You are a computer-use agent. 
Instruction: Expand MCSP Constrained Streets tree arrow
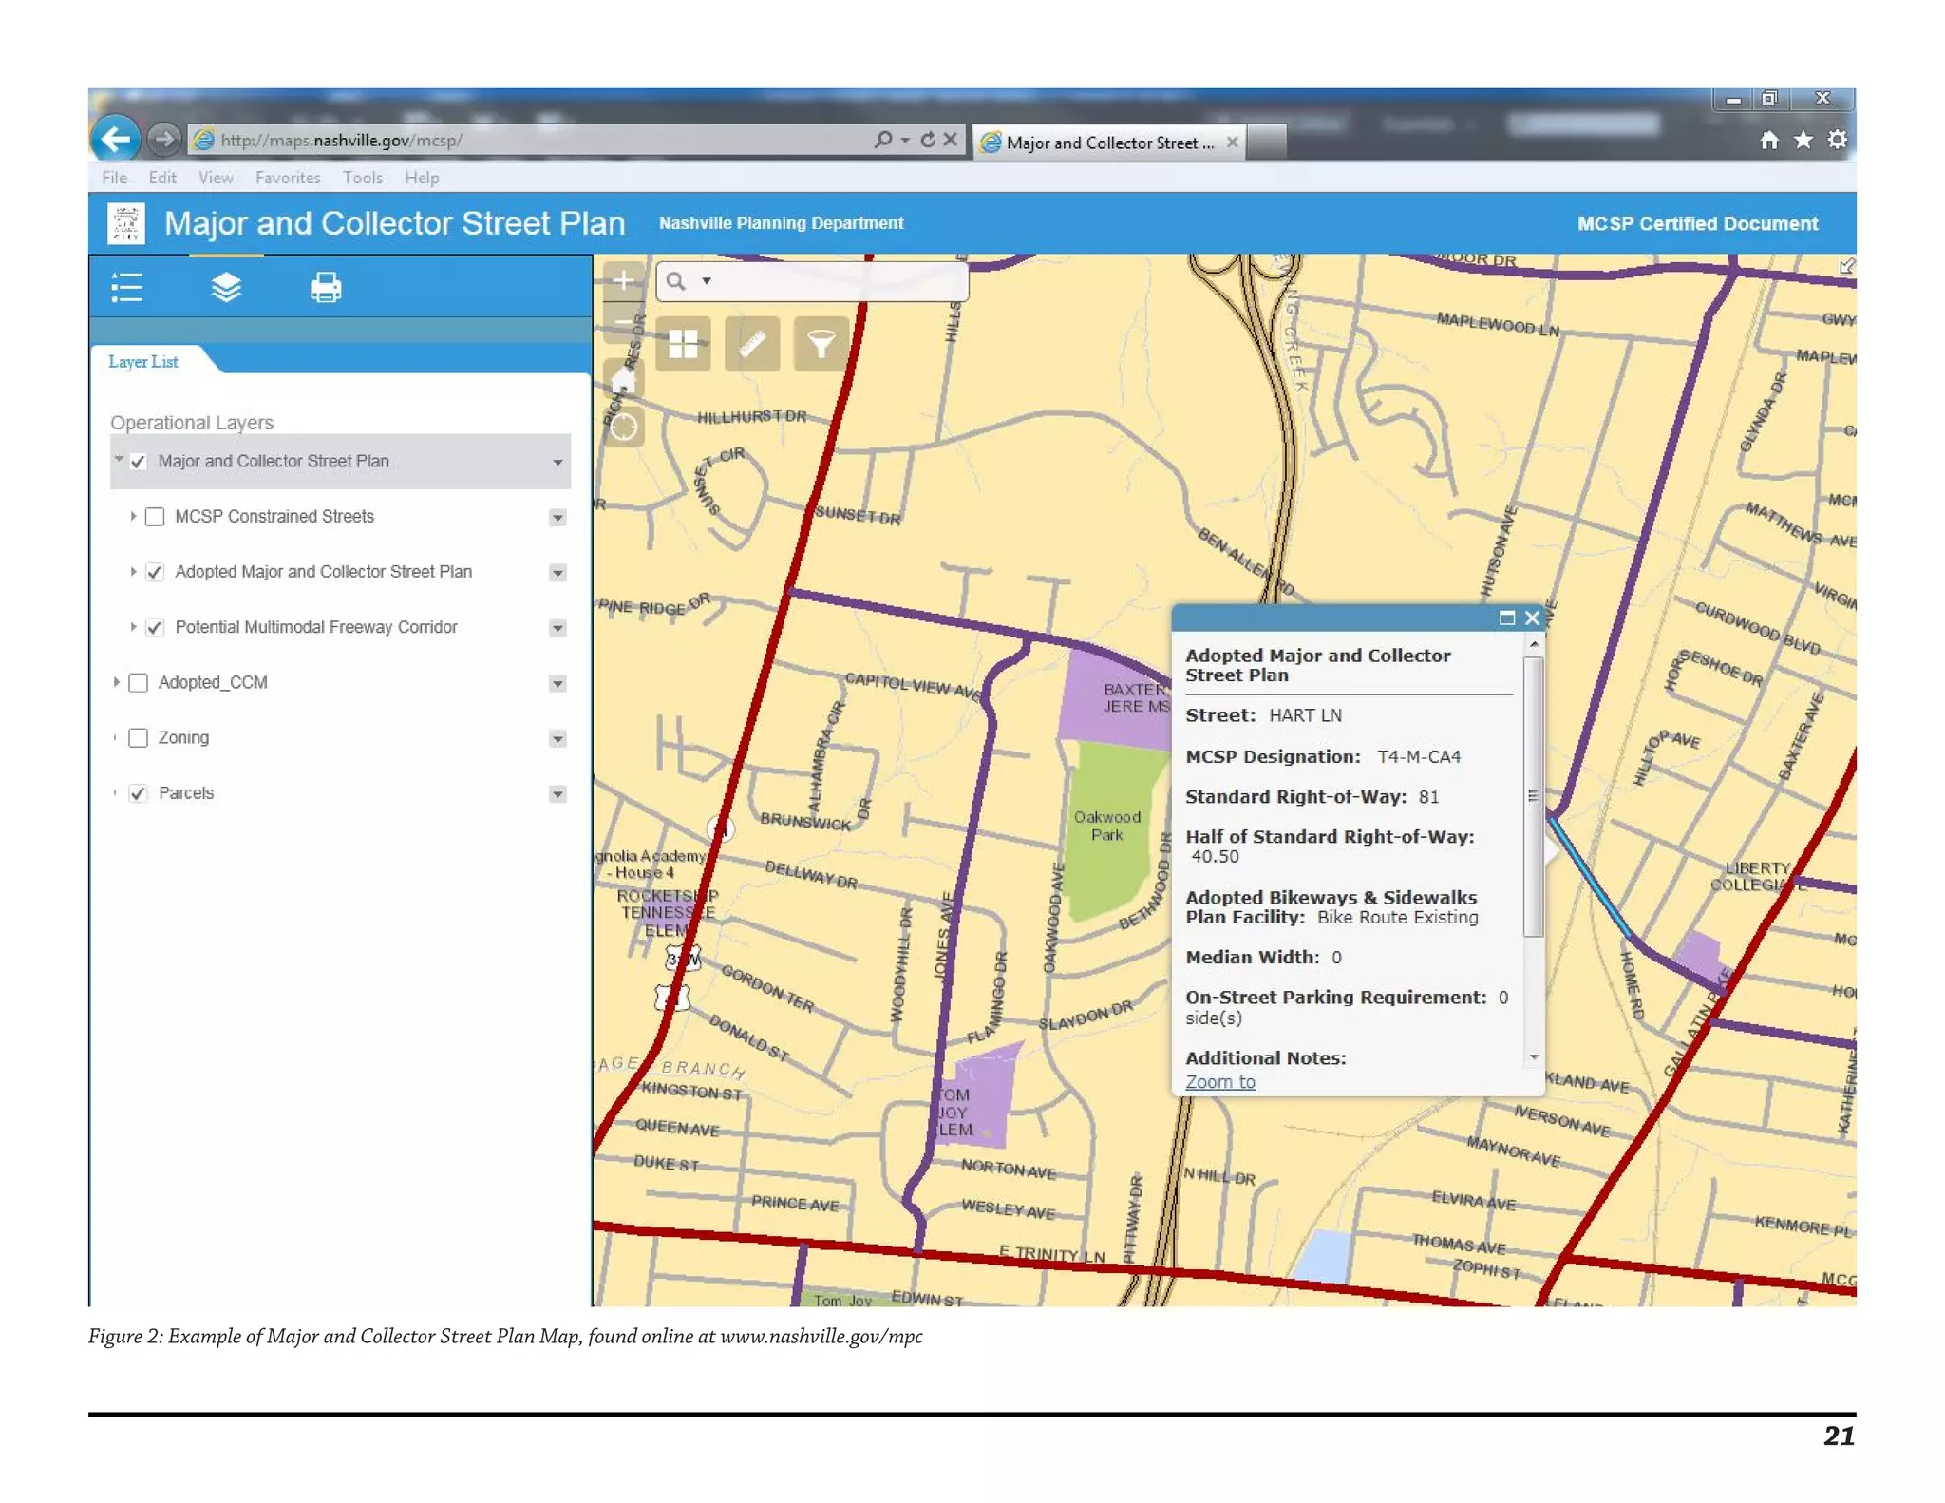133,516
